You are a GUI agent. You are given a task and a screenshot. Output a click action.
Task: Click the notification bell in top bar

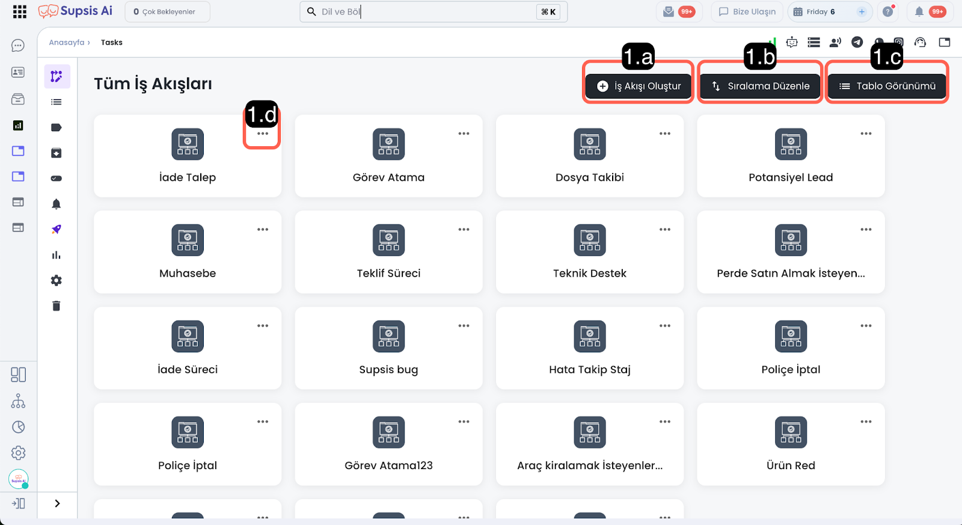tap(919, 11)
